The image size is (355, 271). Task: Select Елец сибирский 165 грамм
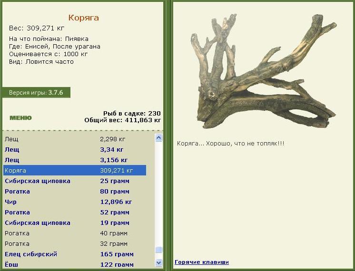[x=75, y=254]
